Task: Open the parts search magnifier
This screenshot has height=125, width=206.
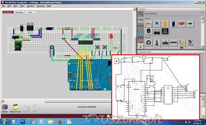Action: [x=140, y=14]
